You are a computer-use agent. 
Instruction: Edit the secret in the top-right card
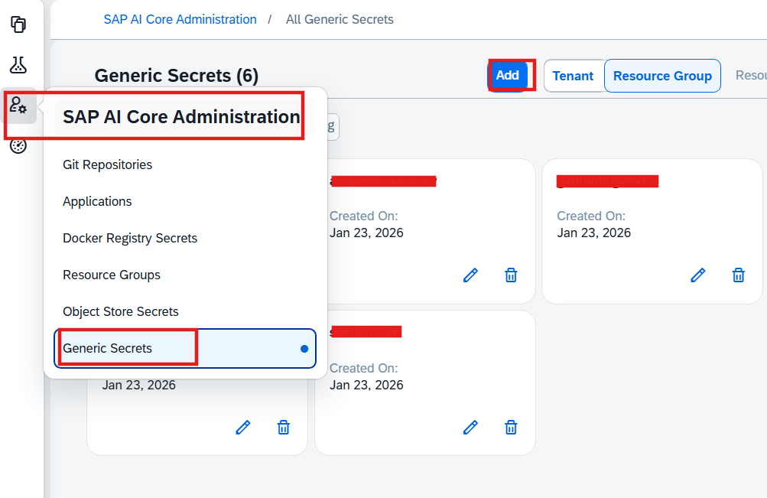[x=698, y=275]
